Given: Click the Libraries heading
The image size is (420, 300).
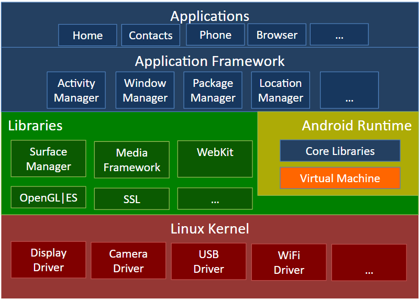Looking at the screenshot, I should [x=35, y=126].
